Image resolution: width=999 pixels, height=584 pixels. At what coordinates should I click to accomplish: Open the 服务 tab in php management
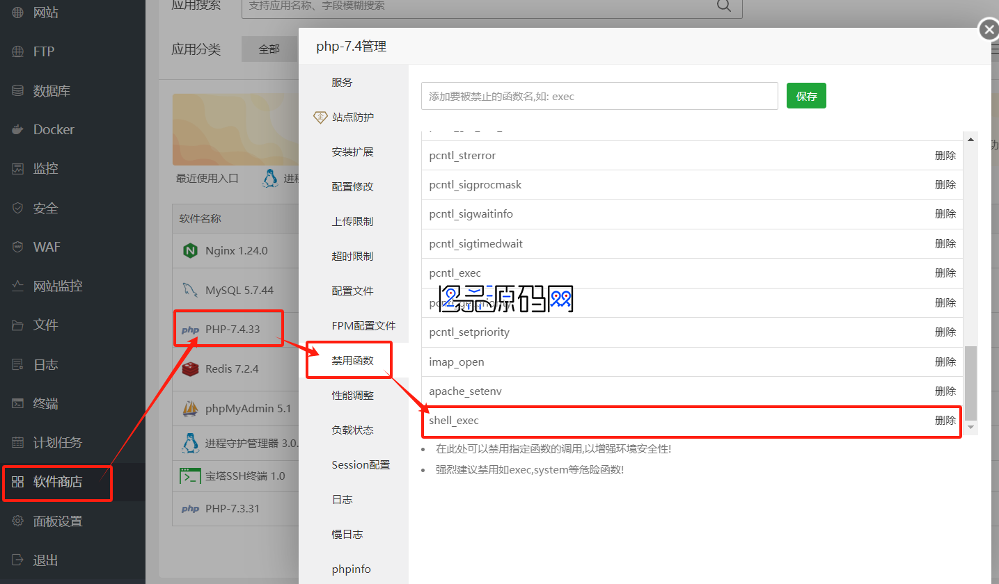tap(342, 82)
